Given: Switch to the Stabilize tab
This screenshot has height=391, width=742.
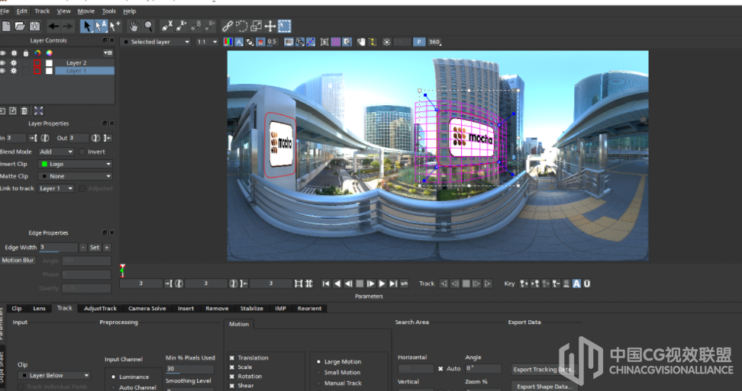Looking at the screenshot, I should [252, 309].
